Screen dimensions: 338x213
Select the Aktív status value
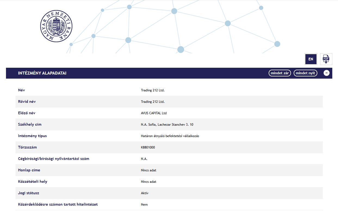145,193
